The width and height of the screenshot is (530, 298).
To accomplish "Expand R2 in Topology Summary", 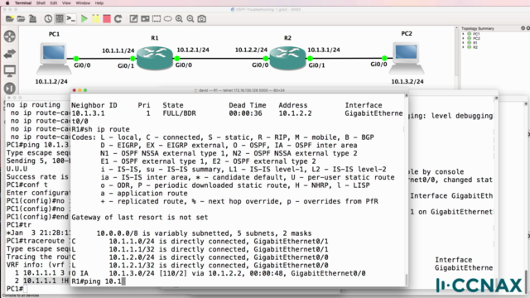I will (463, 47).
